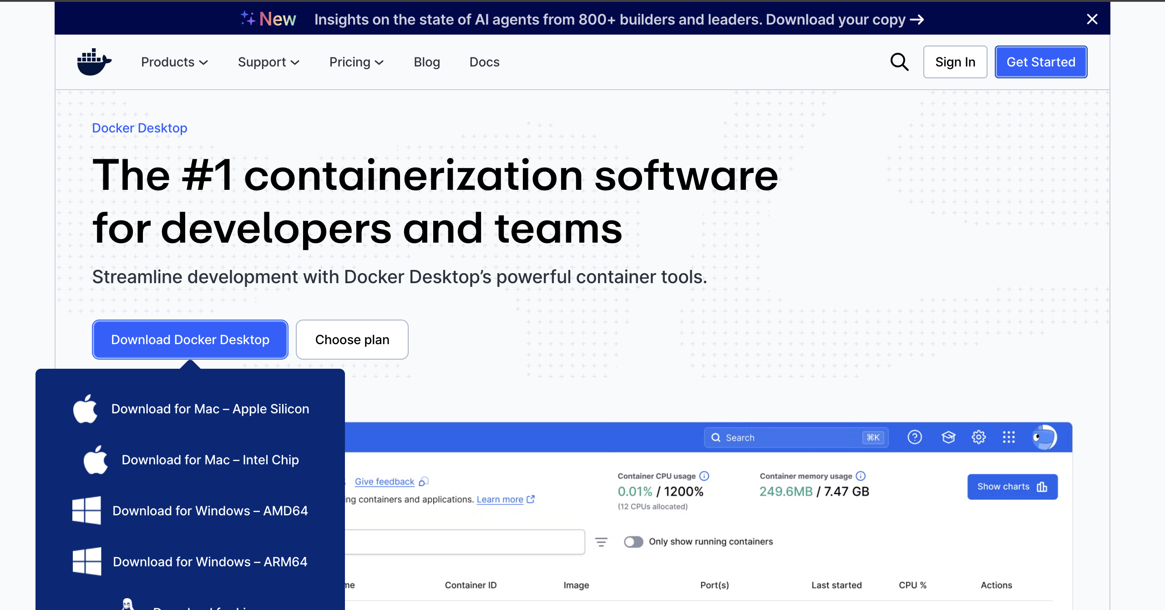Click the CPU % column header
This screenshot has width=1165, height=610.
[x=912, y=585]
